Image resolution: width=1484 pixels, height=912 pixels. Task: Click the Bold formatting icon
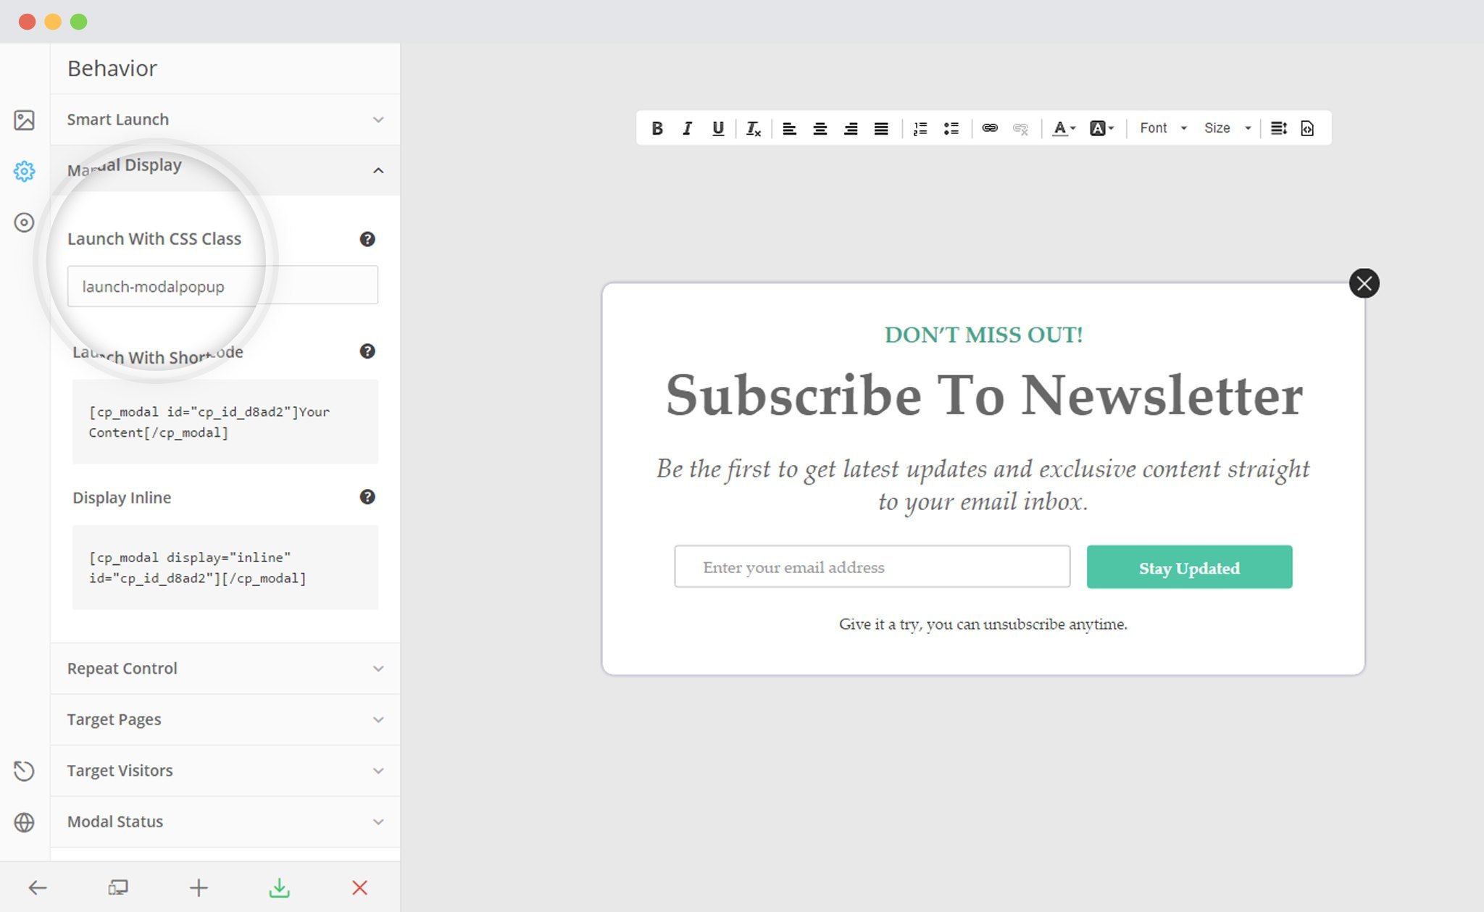coord(659,127)
